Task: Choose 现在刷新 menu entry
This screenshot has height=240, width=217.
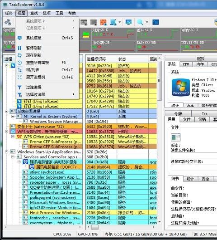Action: click(x=47, y=55)
